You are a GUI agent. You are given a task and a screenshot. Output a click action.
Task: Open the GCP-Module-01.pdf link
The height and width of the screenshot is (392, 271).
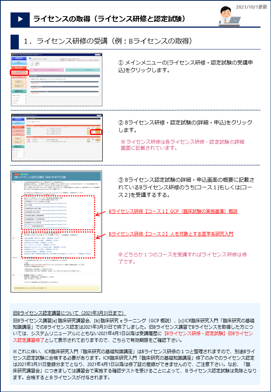tap(45, 203)
